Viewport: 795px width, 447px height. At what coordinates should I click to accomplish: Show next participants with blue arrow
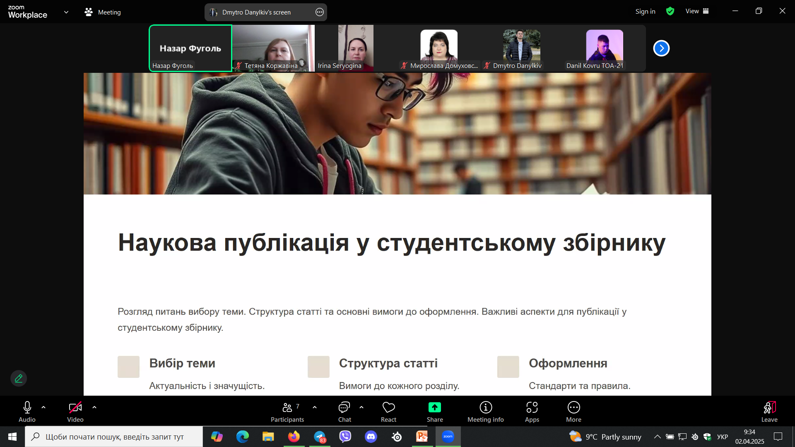[x=661, y=48]
